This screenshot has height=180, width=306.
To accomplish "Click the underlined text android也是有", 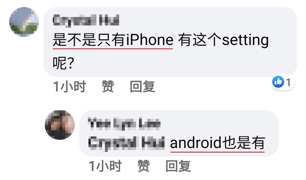I will pyautogui.click(x=218, y=143).
